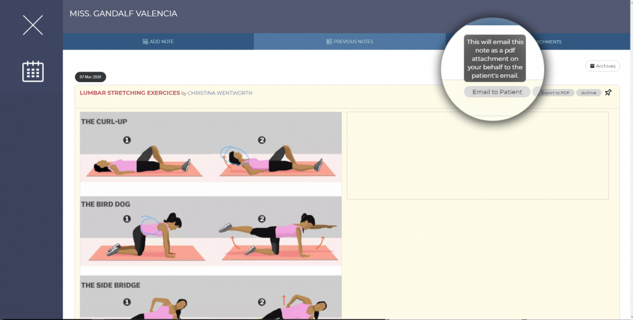Image resolution: width=633 pixels, height=320 pixels.
Task: Click the 07 Mar 2020 date badge
Action: tap(90, 77)
